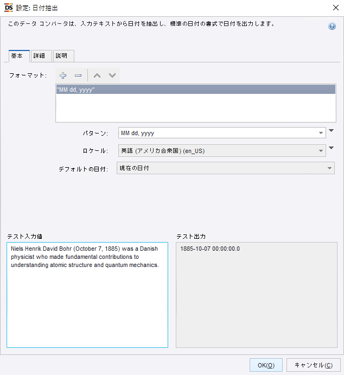Move the selected format up
The height and width of the screenshot is (375, 344).
[97, 75]
